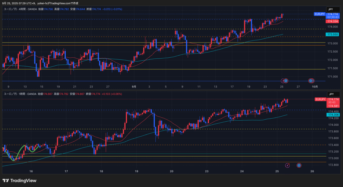This screenshot has height=187, width=343.
Task: Open the JPY currency selector on the 4-hour chart
Action: click(x=330, y=9)
